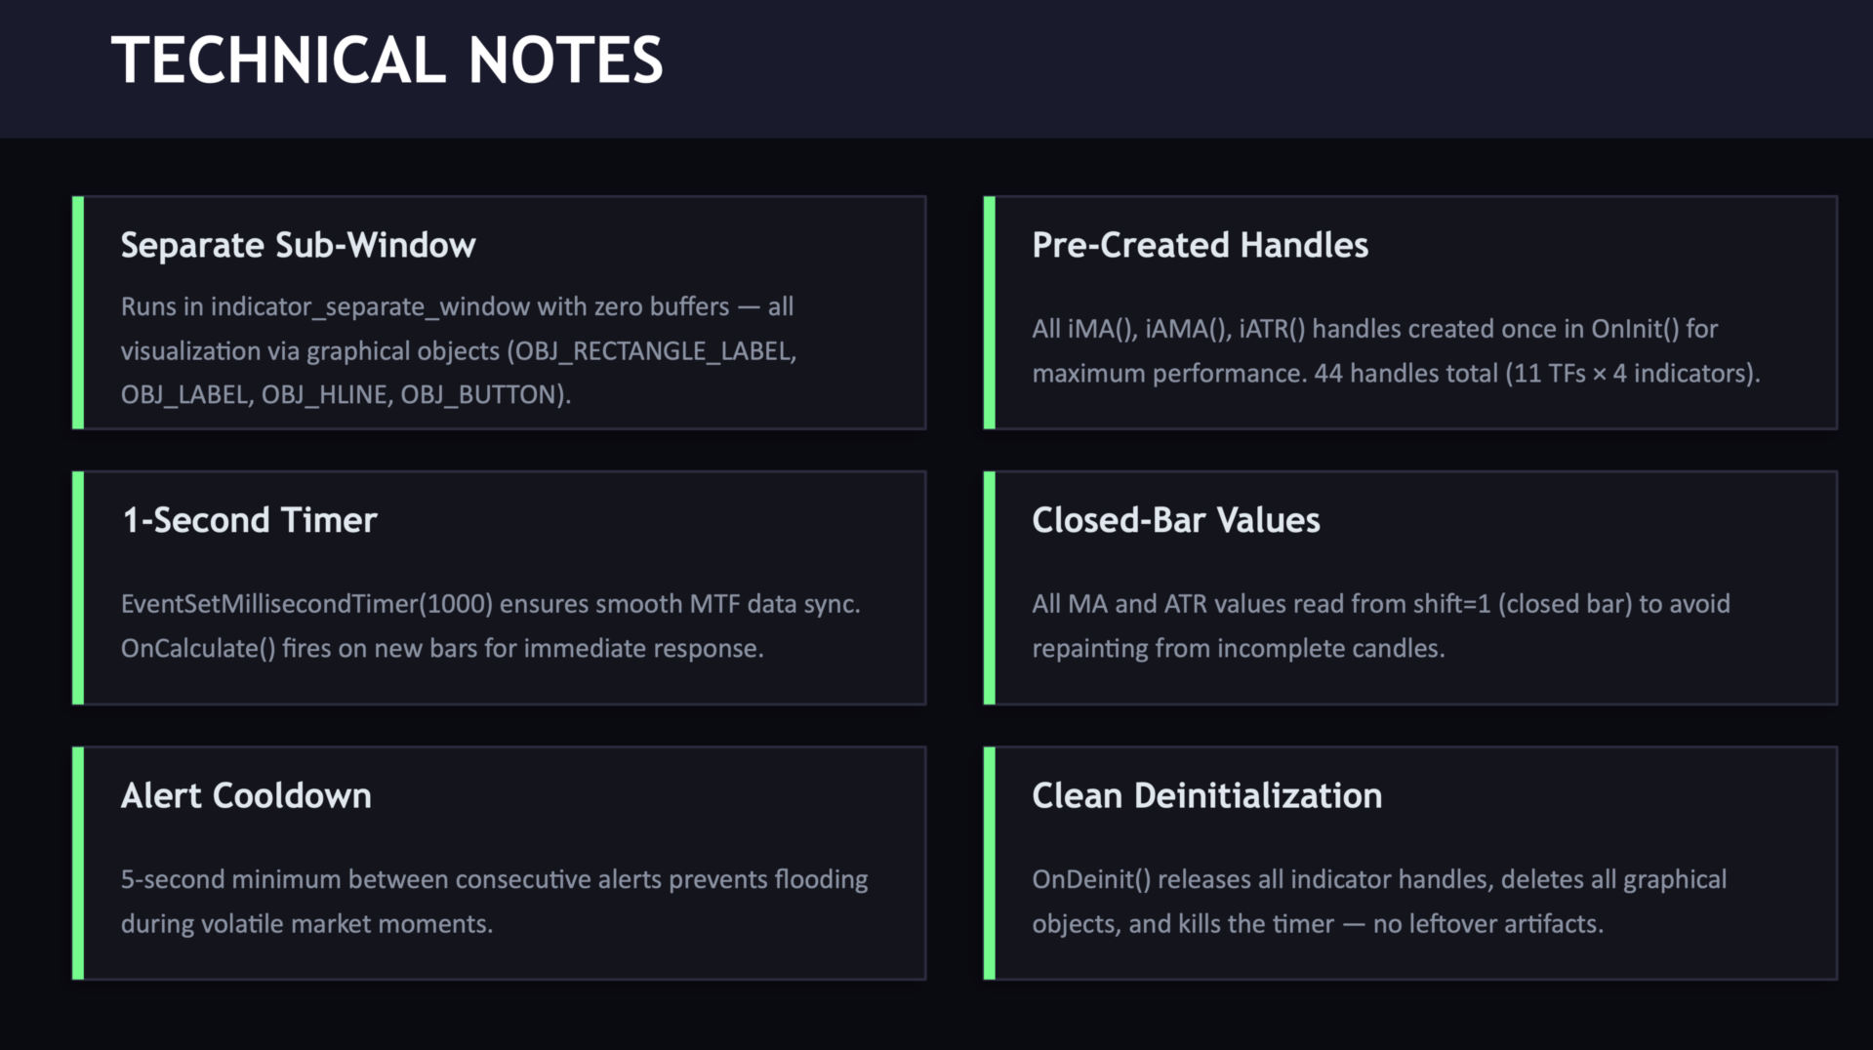Click green accent bar of Closed-Bar Values card
This screenshot has height=1050, width=1873.
click(990, 587)
